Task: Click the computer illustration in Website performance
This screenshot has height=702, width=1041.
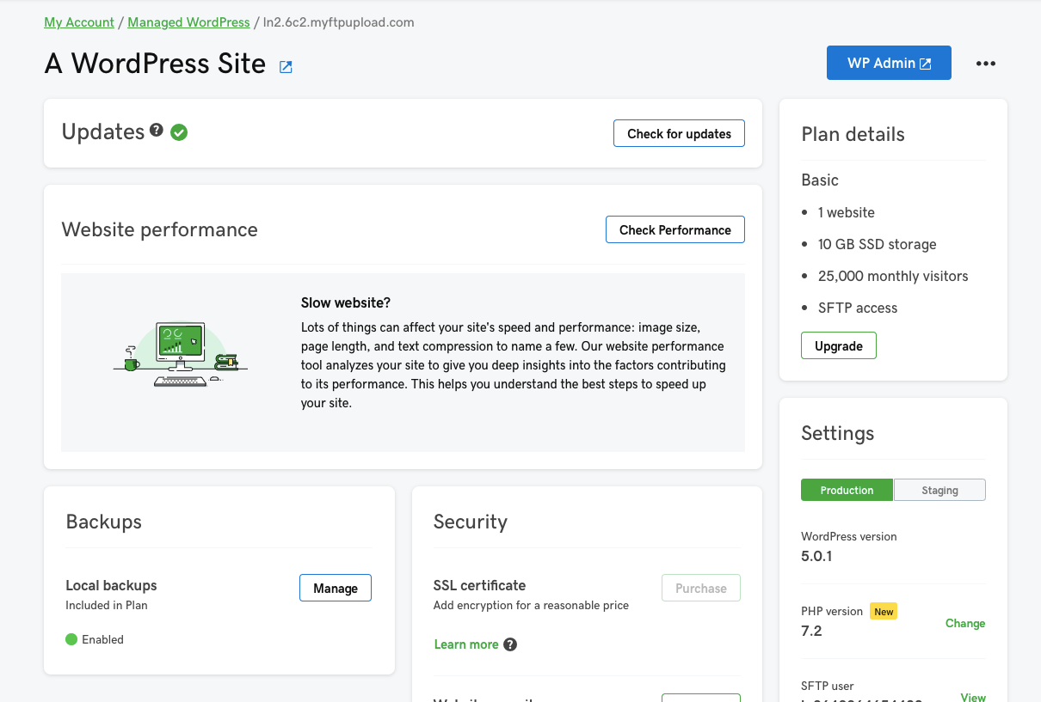Action: pos(181,354)
